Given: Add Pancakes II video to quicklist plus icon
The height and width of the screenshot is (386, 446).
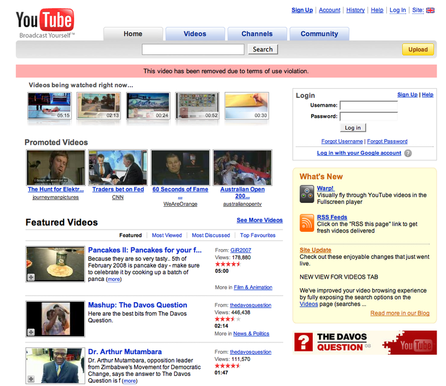Looking at the screenshot, I should point(31,278).
